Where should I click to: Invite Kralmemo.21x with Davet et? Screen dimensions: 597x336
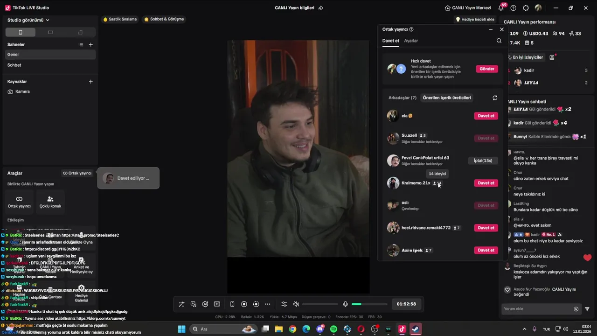pos(486,183)
